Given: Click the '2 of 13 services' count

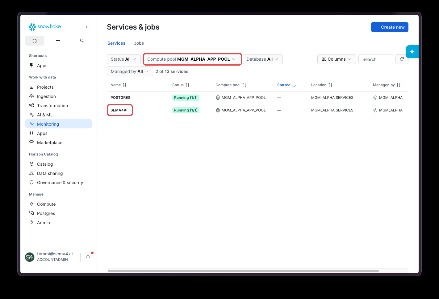Looking at the screenshot, I should tap(172, 71).
